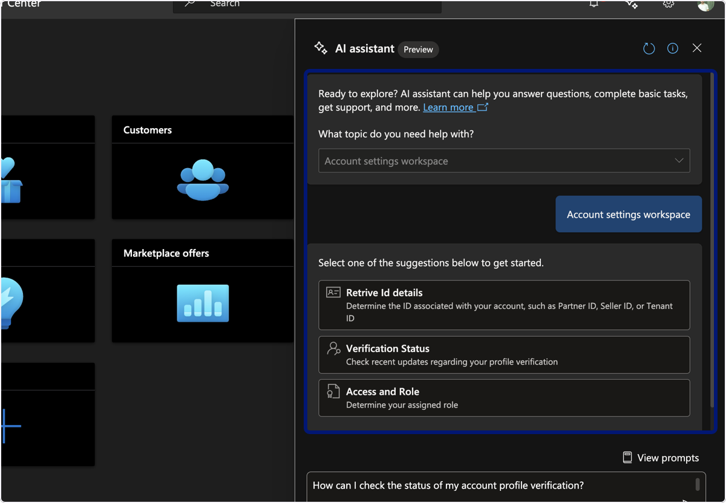Click 'Select one of the suggestions below' text

point(431,263)
